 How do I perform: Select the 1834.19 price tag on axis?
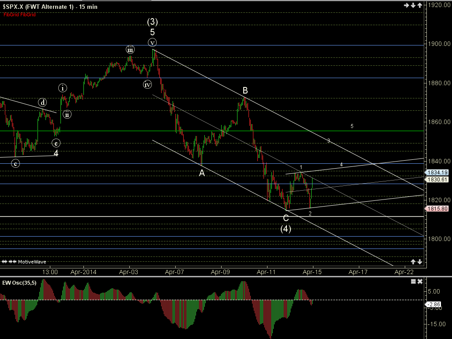pyautogui.click(x=437, y=173)
